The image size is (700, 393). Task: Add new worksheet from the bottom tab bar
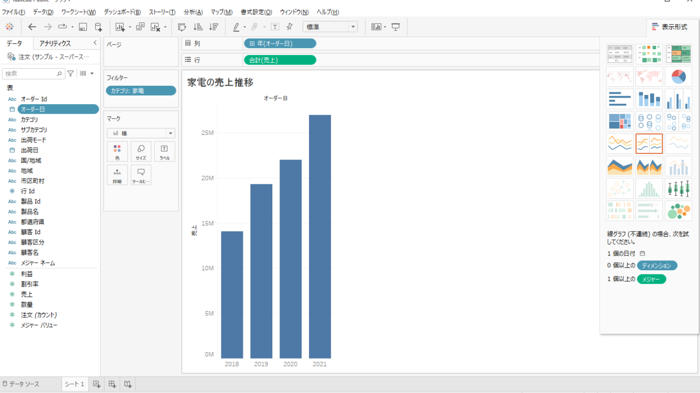tap(96, 384)
